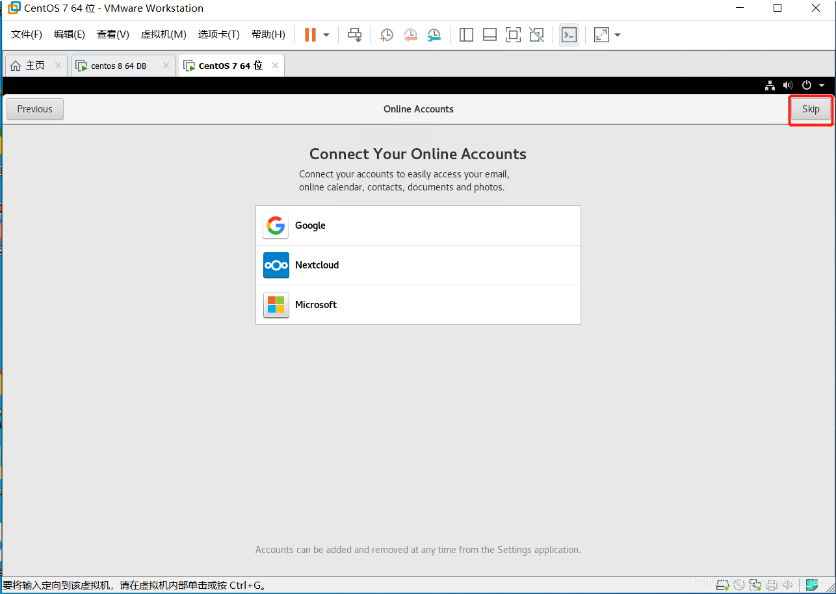Enter full screen mode icon
Screen dimensions: 836x594
(513, 34)
